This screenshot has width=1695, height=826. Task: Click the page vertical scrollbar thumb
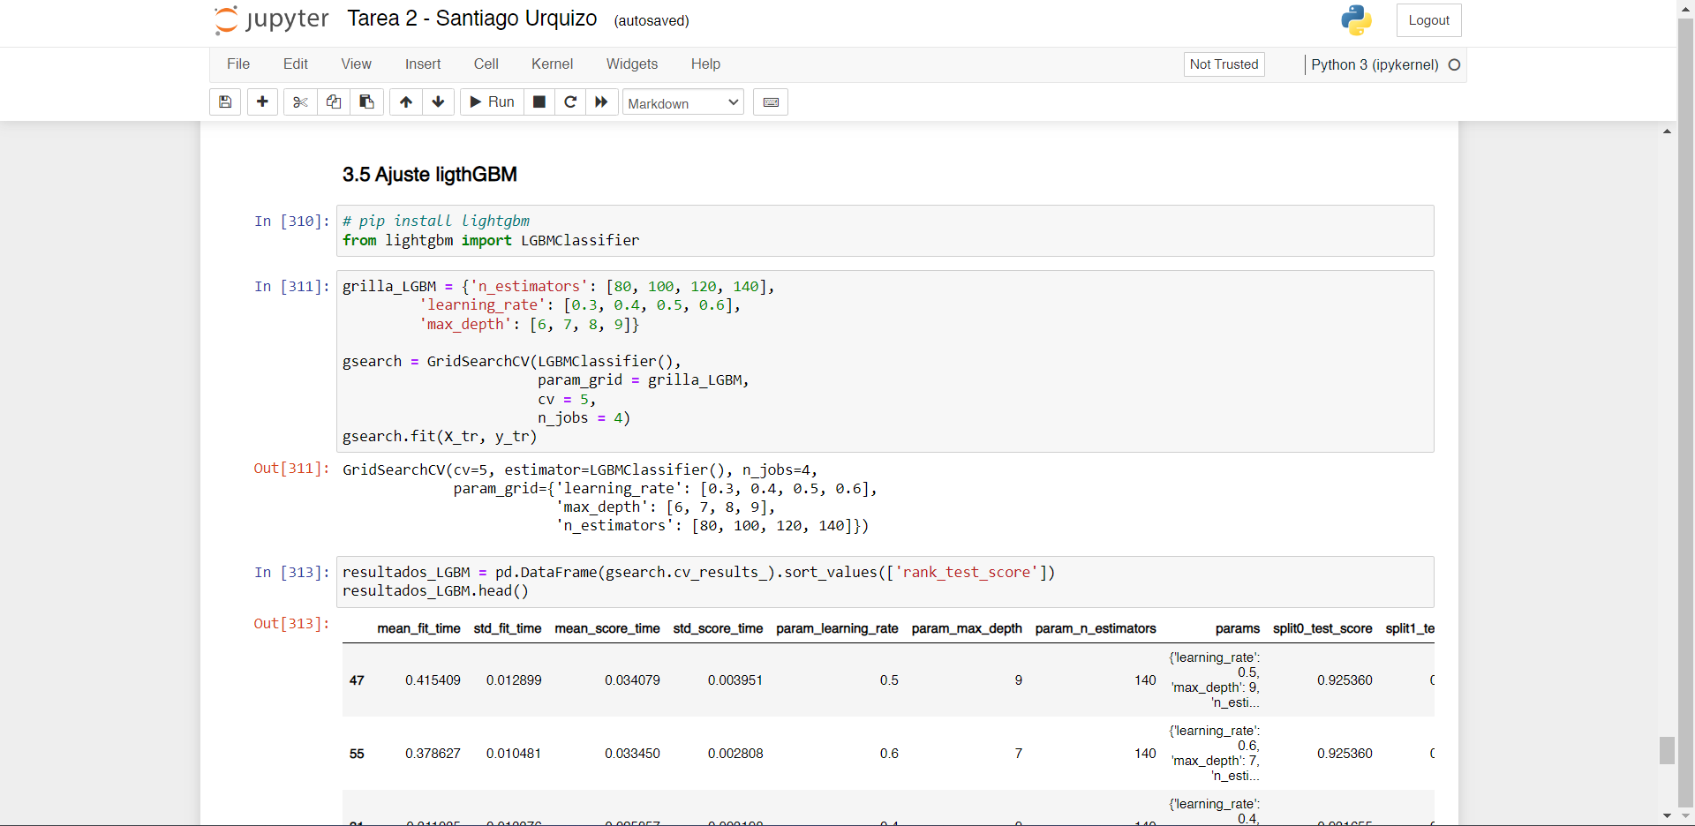1667,750
